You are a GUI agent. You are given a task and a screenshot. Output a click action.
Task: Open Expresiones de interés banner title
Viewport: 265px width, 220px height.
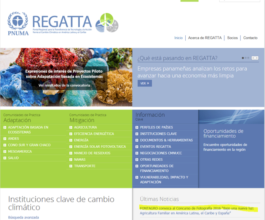coord(64,74)
